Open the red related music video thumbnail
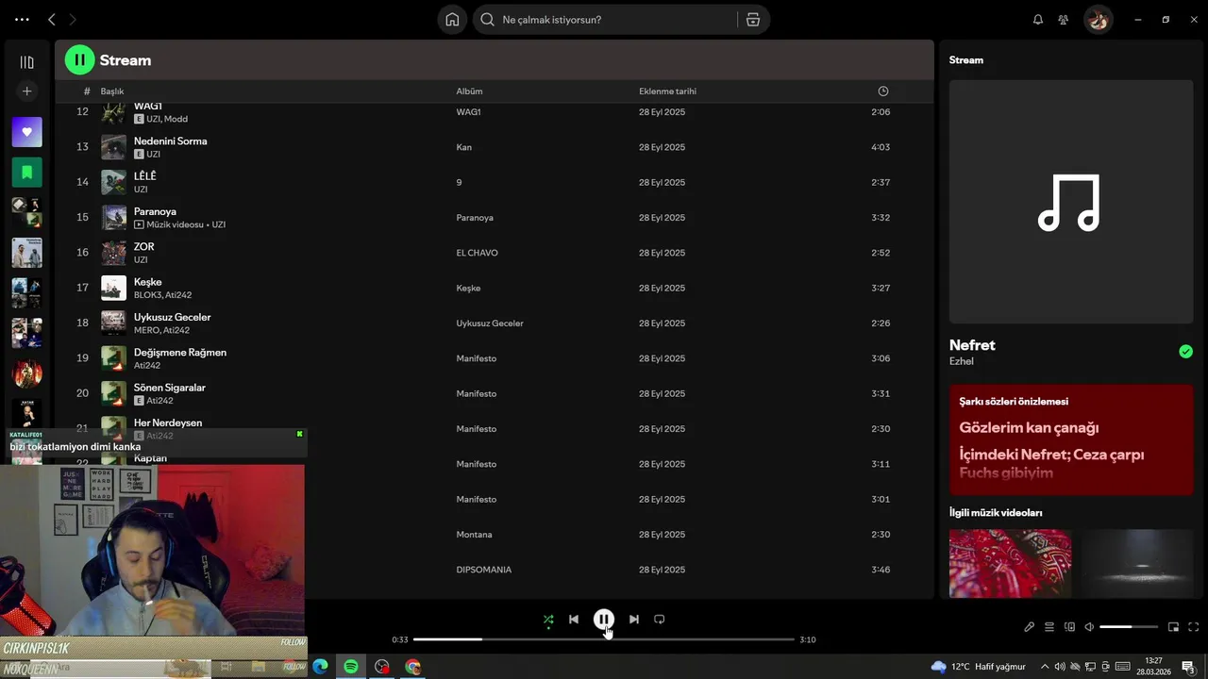Viewport: 1208px width, 679px height. (x=1010, y=563)
